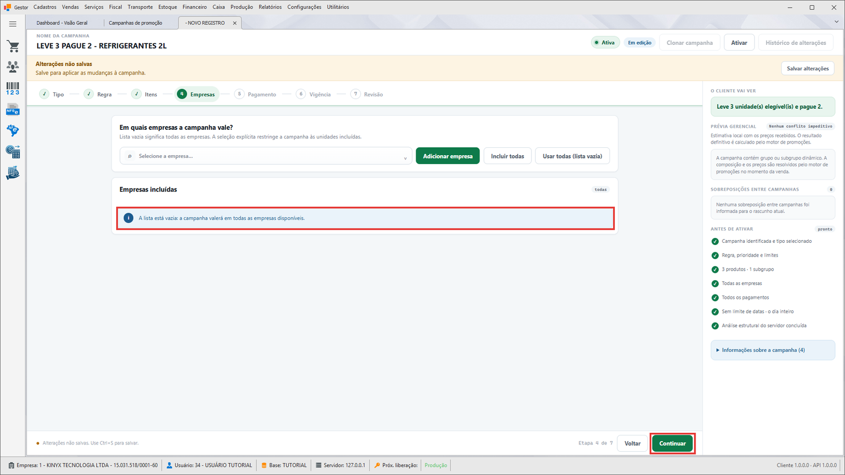Open the NFS-e service invoice icon
Viewport: 845px width, 475px height.
pos(13,110)
